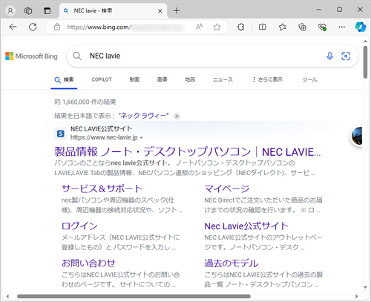Add this page to favorites star
This screenshot has width=371, height=302.
point(217,27)
